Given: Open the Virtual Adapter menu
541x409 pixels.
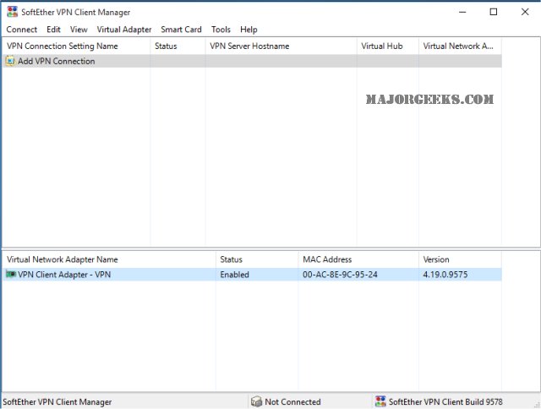Looking at the screenshot, I should click(124, 30).
